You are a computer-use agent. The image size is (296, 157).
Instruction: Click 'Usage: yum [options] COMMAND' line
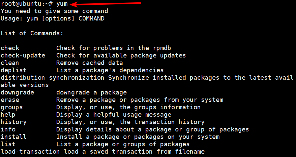53,18
